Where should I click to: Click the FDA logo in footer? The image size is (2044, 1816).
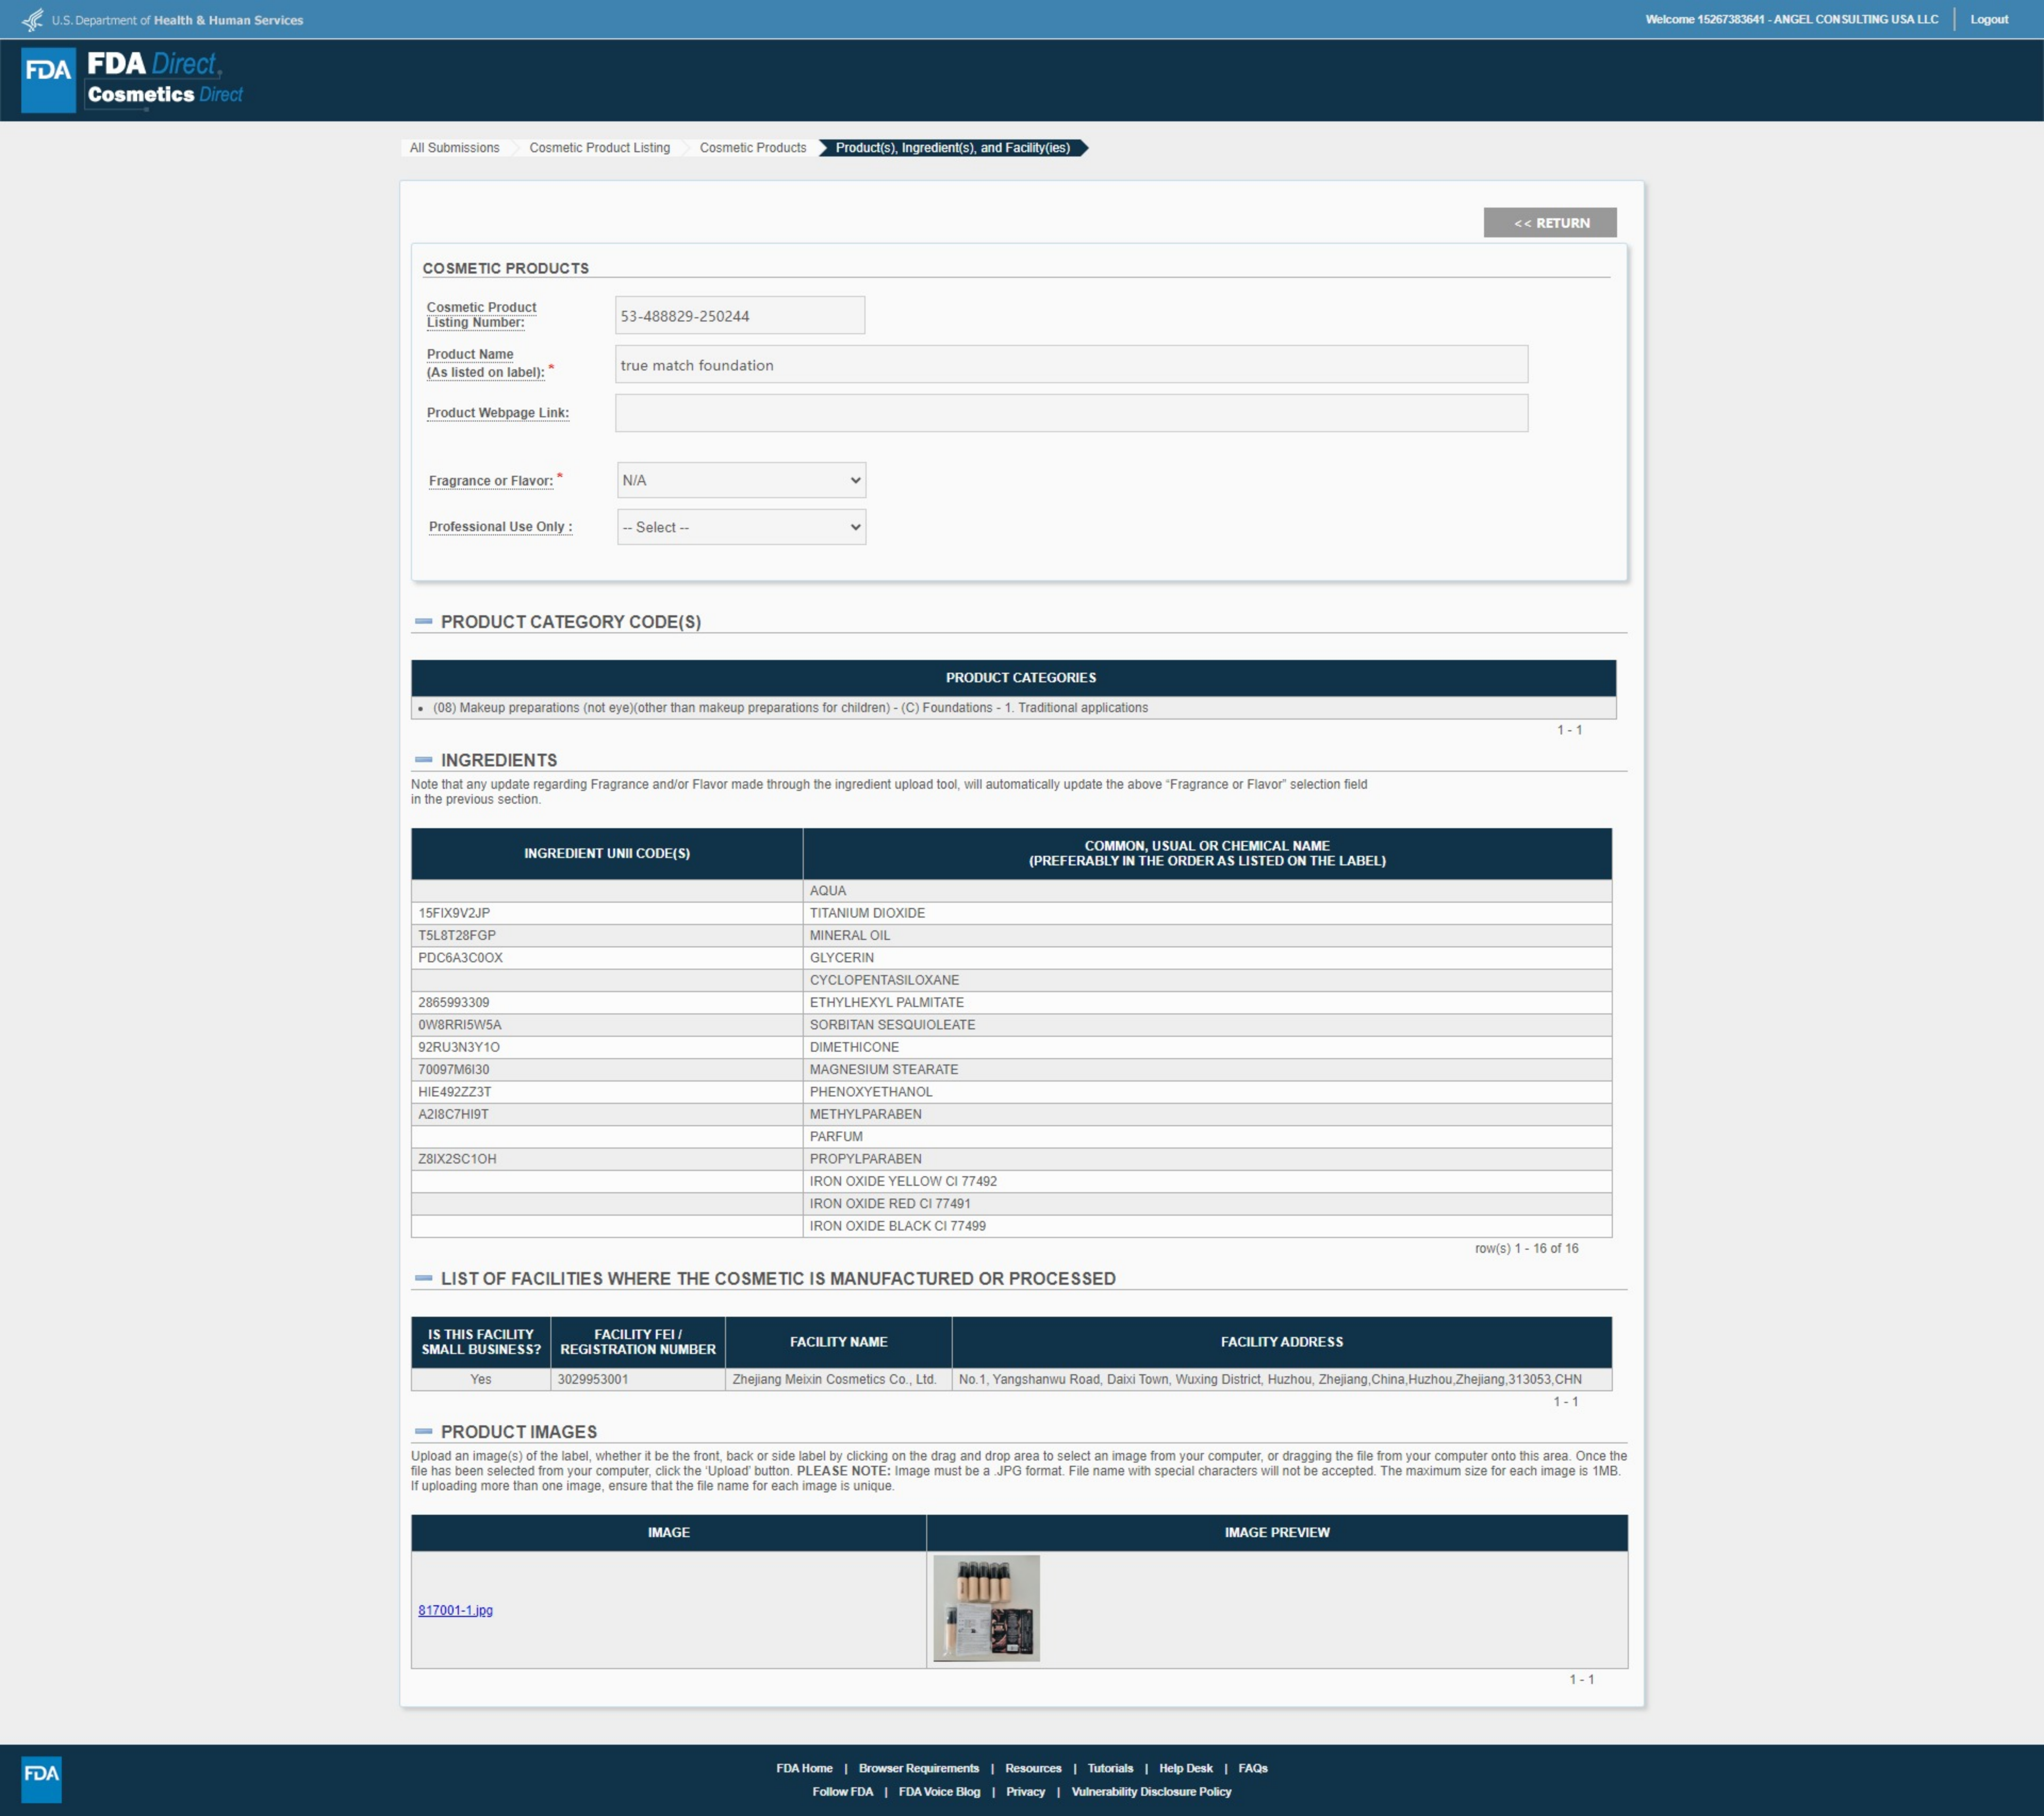point(41,1779)
